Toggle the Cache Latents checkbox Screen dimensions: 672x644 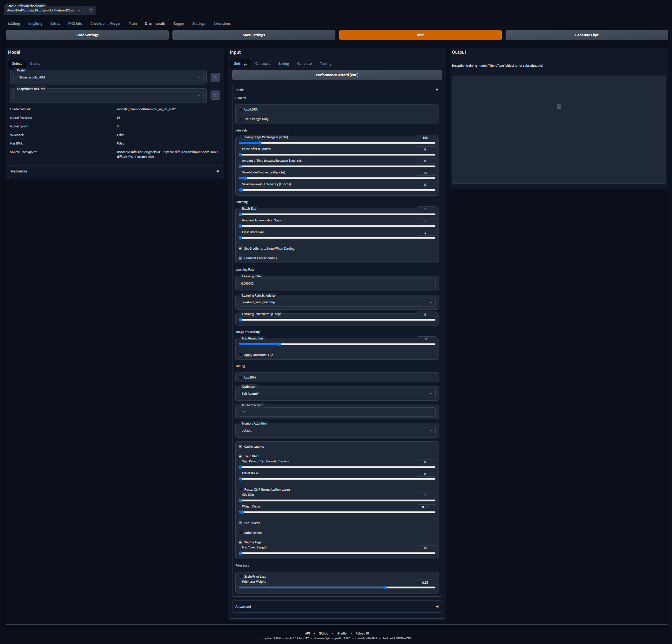click(240, 447)
